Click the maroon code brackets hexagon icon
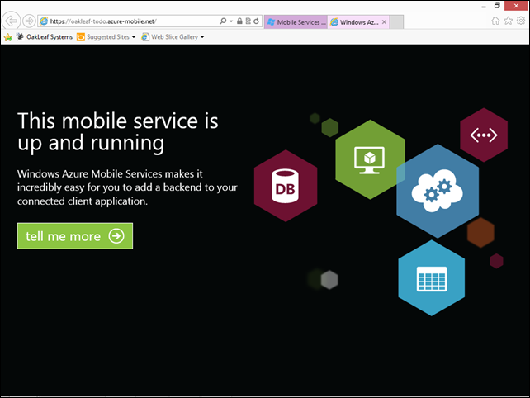The width and height of the screenshot is (530, 398). (484, 135)
